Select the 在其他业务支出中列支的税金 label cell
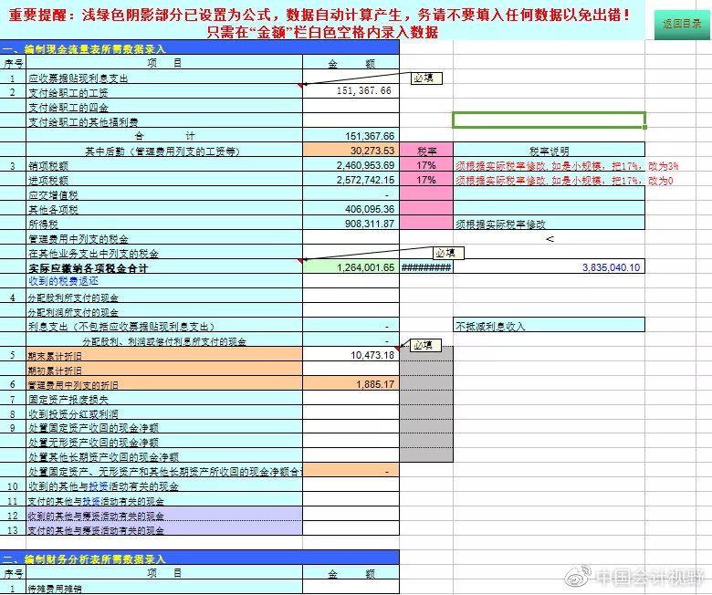The width and height of the screenshot is (712, 595). (164, 252)
